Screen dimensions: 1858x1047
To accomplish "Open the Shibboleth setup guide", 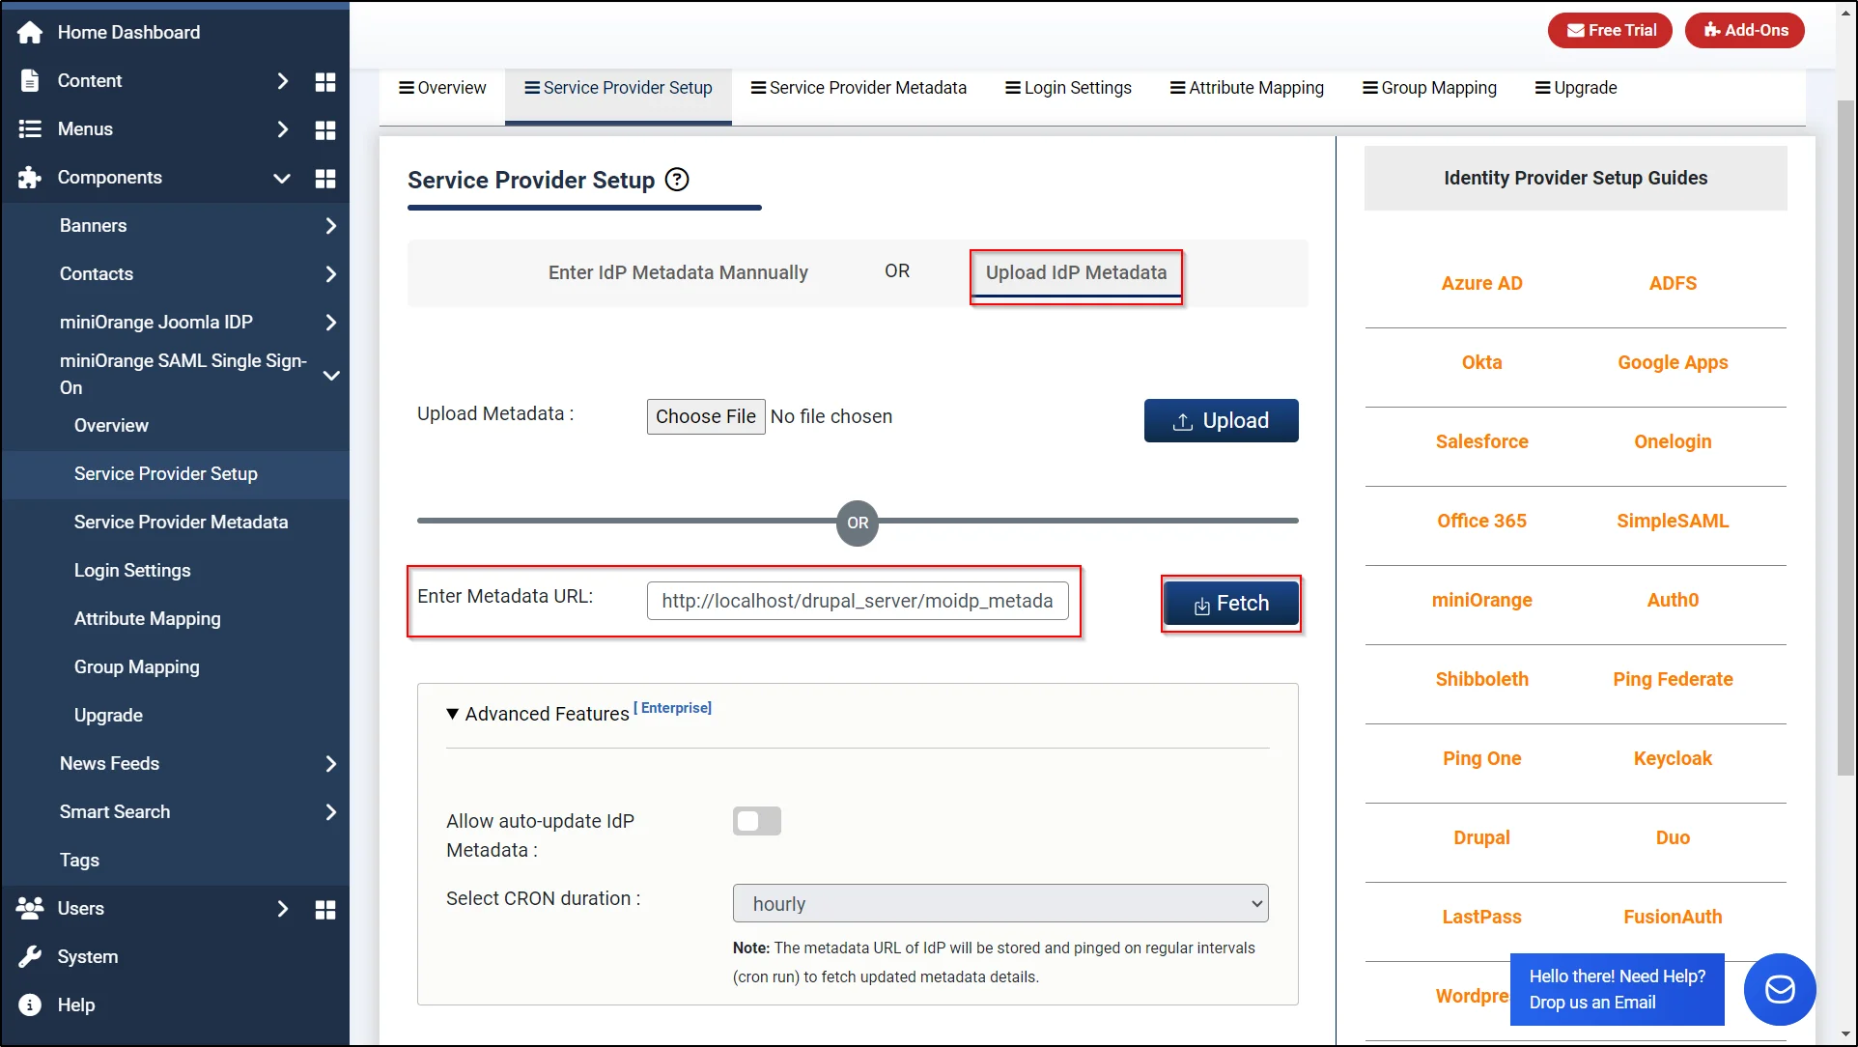I will click(1481, 679).
